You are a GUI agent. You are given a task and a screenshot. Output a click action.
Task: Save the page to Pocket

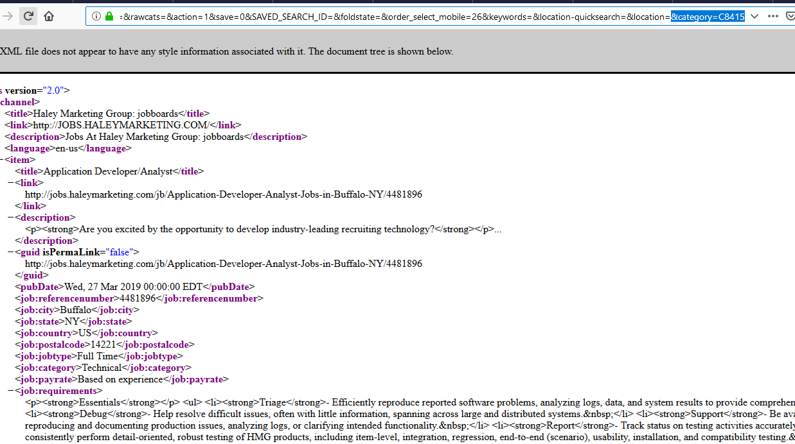point(790,16)
